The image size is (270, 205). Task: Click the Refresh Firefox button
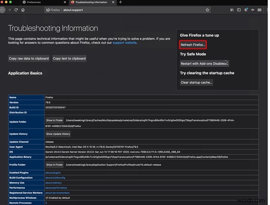192,45
